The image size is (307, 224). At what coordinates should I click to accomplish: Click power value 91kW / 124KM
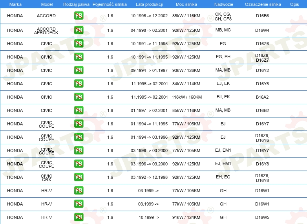186,217
